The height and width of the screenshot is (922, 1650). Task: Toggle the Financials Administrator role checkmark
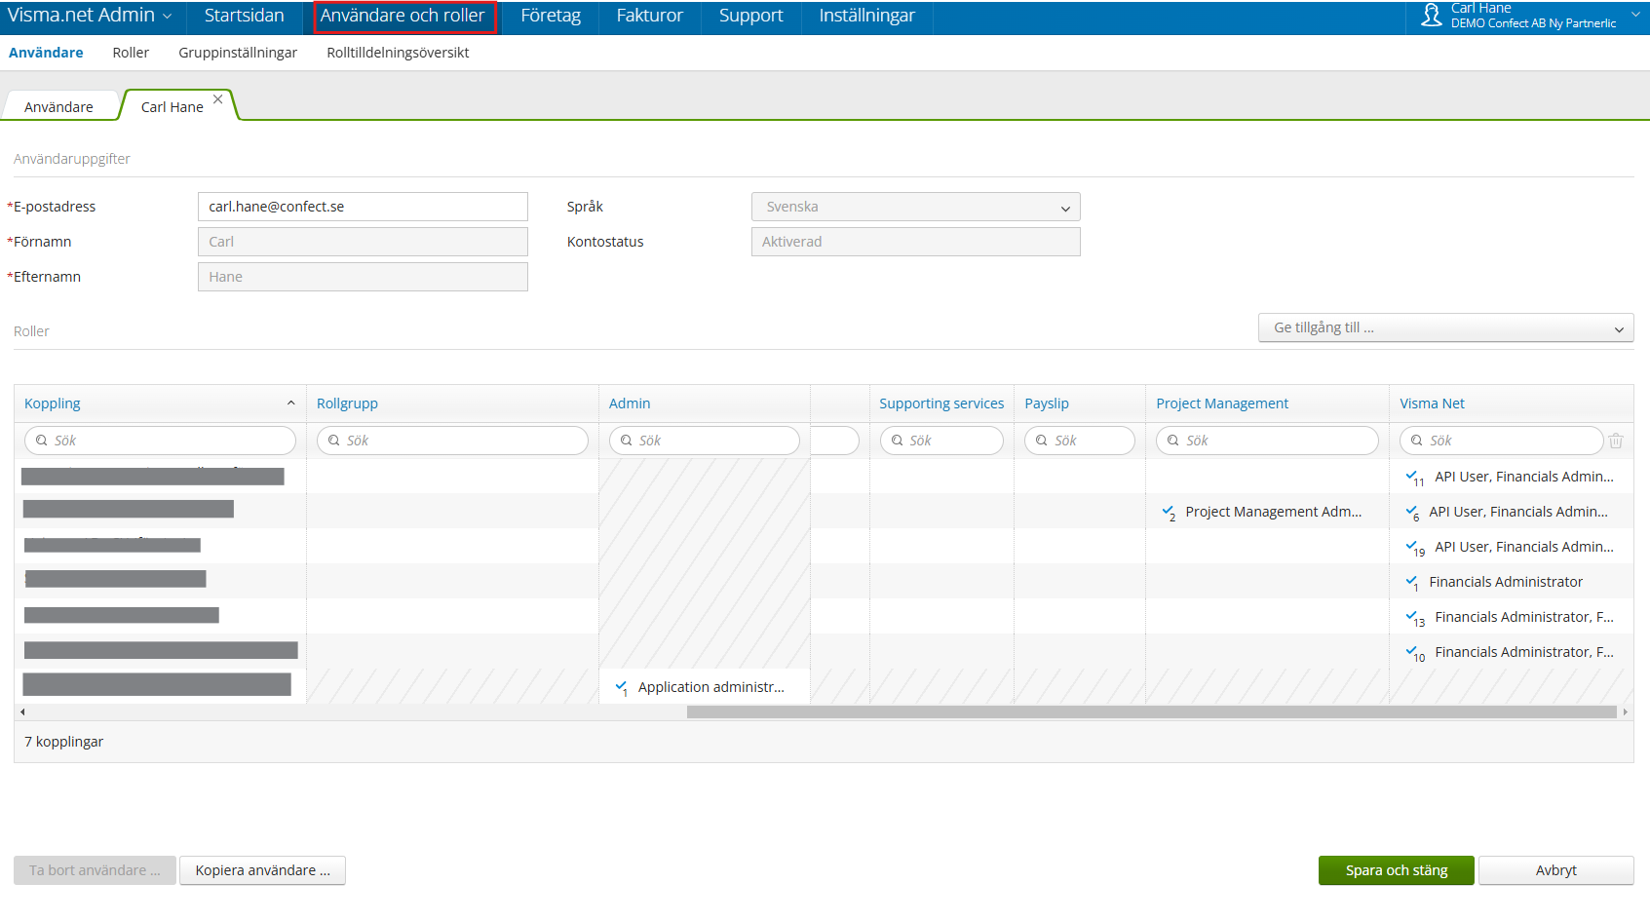click(x=1411, y=582)
